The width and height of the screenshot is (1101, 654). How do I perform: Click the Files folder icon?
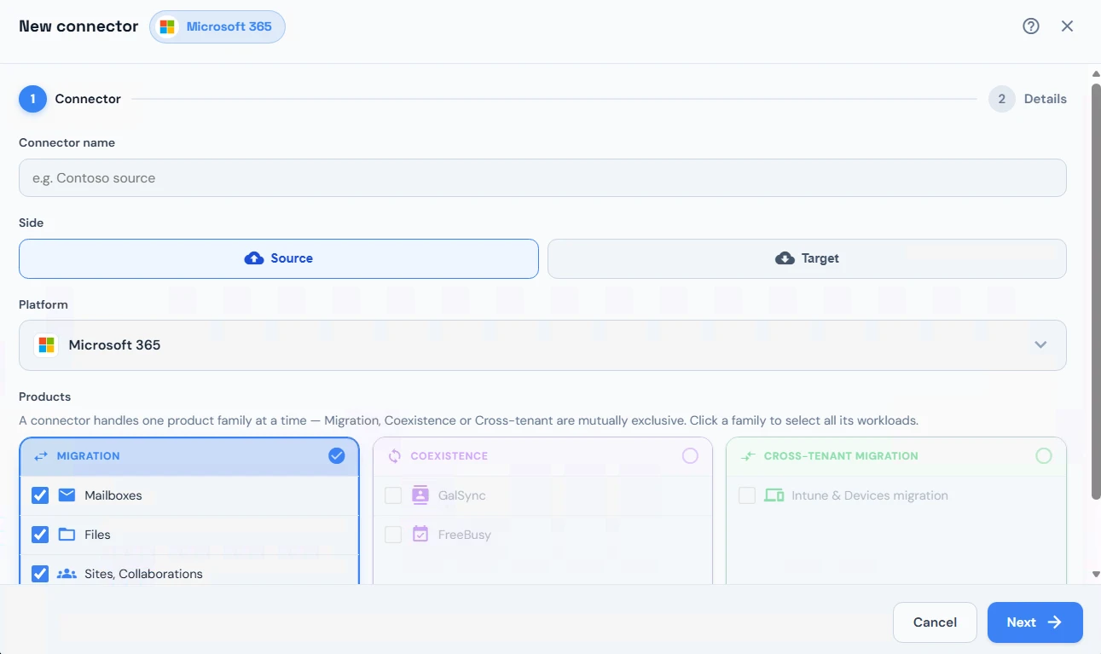click(x=67, y=535)
